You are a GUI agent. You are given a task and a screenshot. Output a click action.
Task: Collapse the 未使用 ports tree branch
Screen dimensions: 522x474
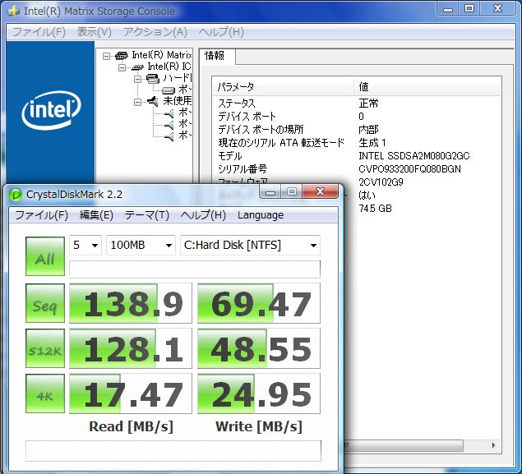[137, 102]
